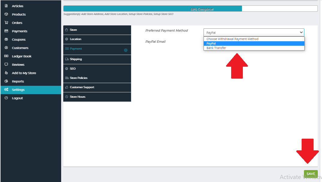Click the circular icon on Payment tab
The width and height of the screenshot is (322, 182).
pyautogui.click(x=126, y=50)
